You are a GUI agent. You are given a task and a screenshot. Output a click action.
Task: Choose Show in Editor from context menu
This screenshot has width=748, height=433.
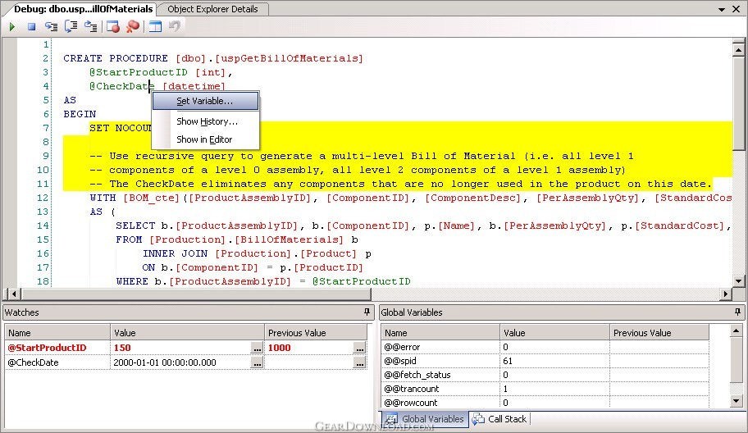tap(204, 139)
